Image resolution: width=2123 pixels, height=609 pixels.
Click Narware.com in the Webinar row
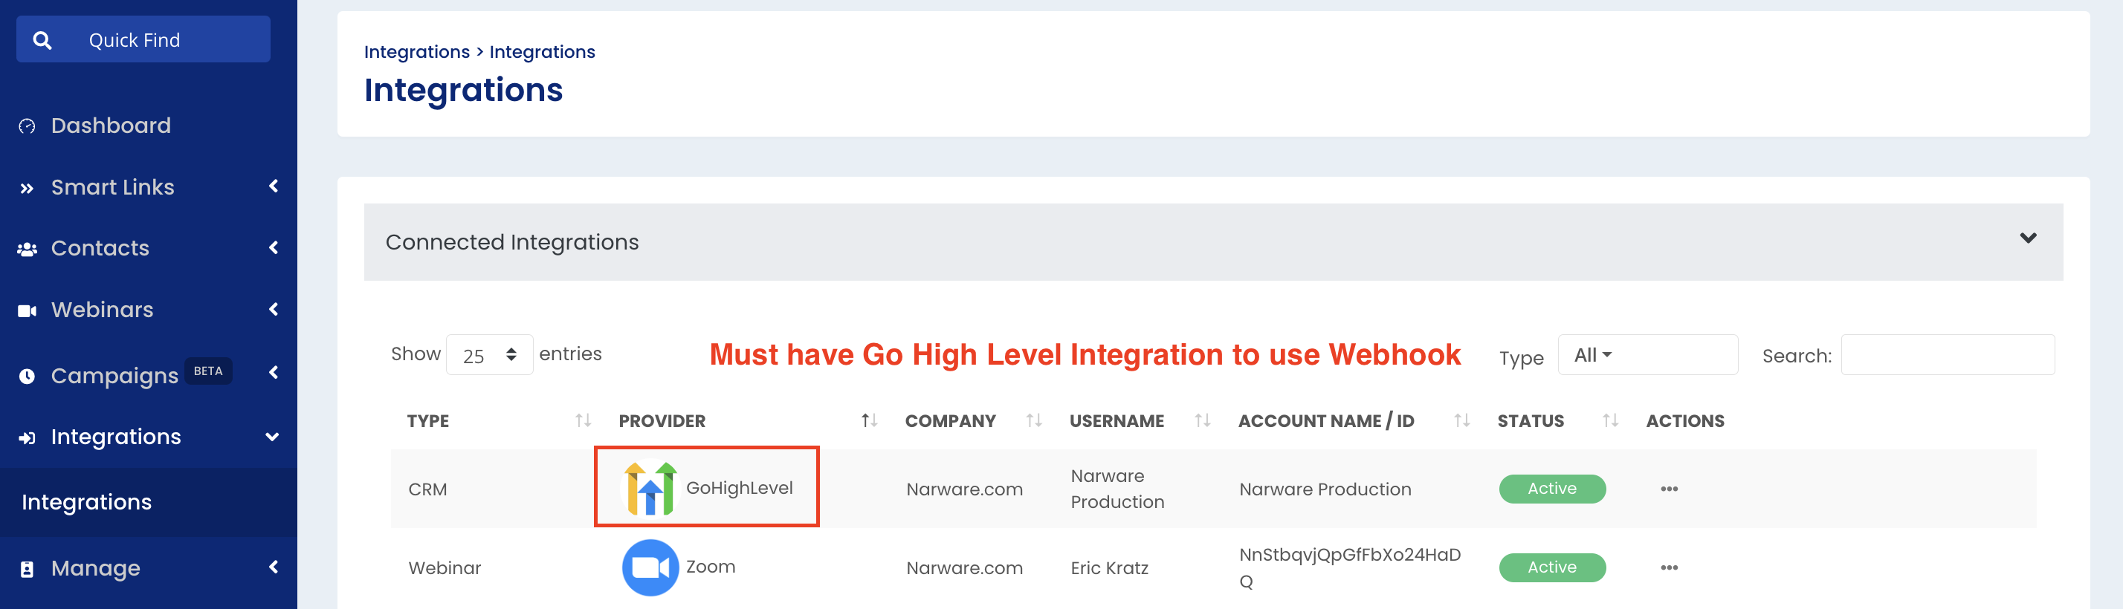[964, 568]
